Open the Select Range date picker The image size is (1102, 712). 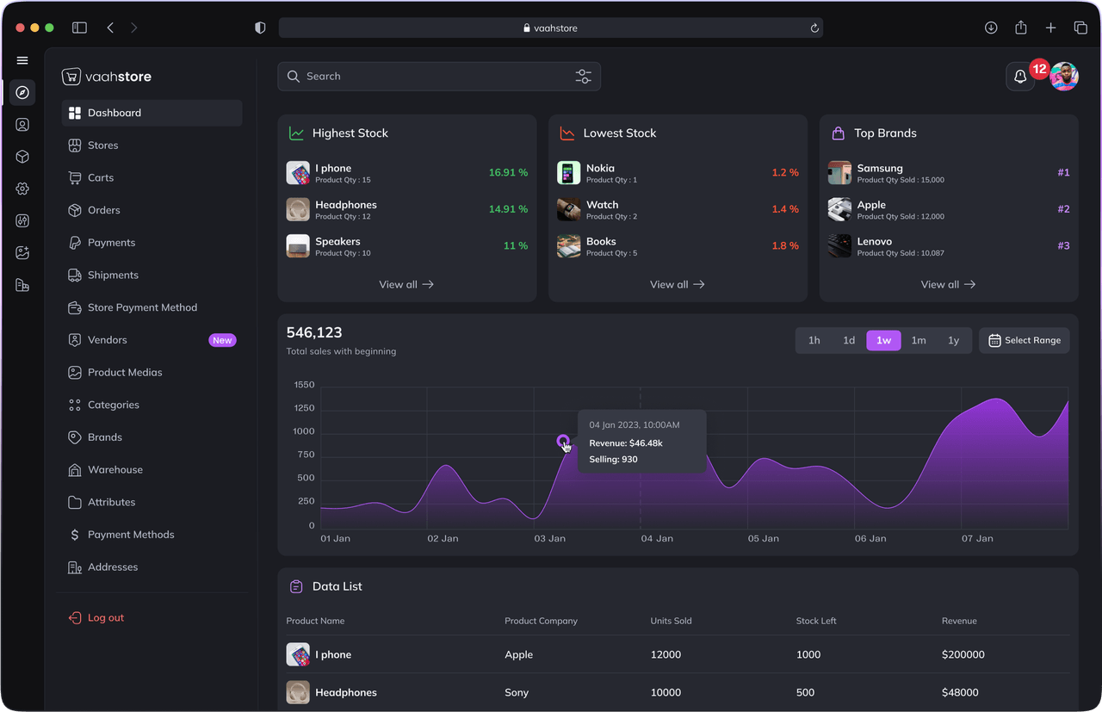tap(1024, 340)
